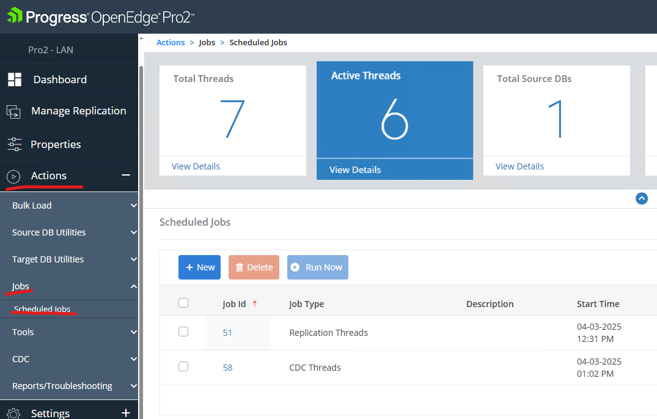Check the box for job 58

click(x=183, y=366)
